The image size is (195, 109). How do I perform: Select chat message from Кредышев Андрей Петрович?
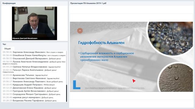29,85
